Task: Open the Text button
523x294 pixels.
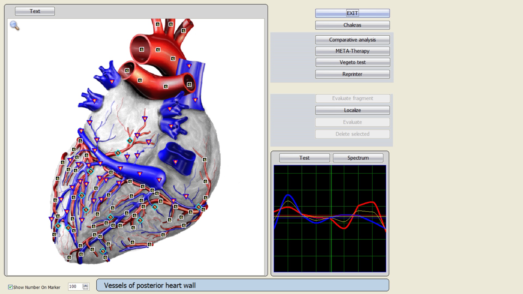Action: pos(35,11)
